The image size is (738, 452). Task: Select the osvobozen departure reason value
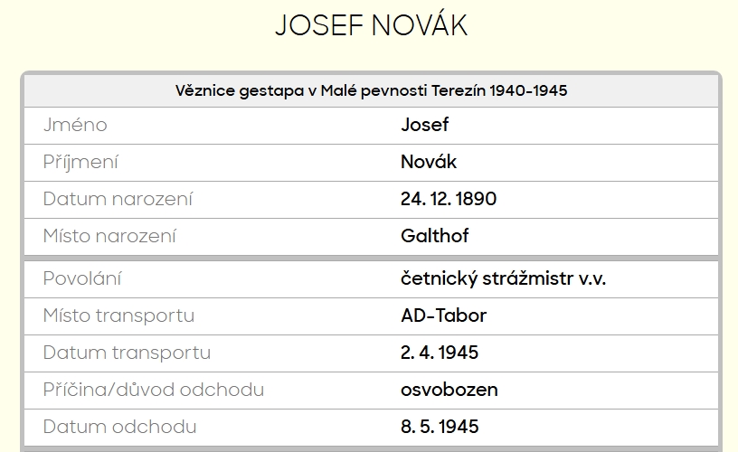coord(449,390)
